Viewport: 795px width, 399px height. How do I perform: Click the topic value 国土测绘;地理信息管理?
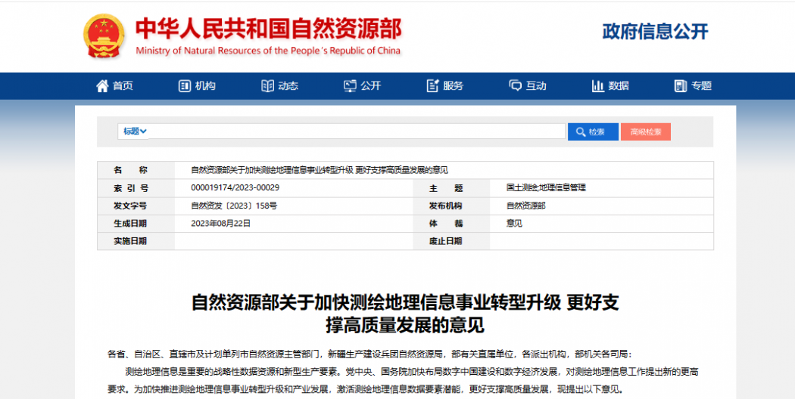(x=546, y=188)
